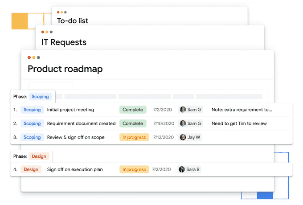Select the Phase Scoping group header tag

coord(40,97)
